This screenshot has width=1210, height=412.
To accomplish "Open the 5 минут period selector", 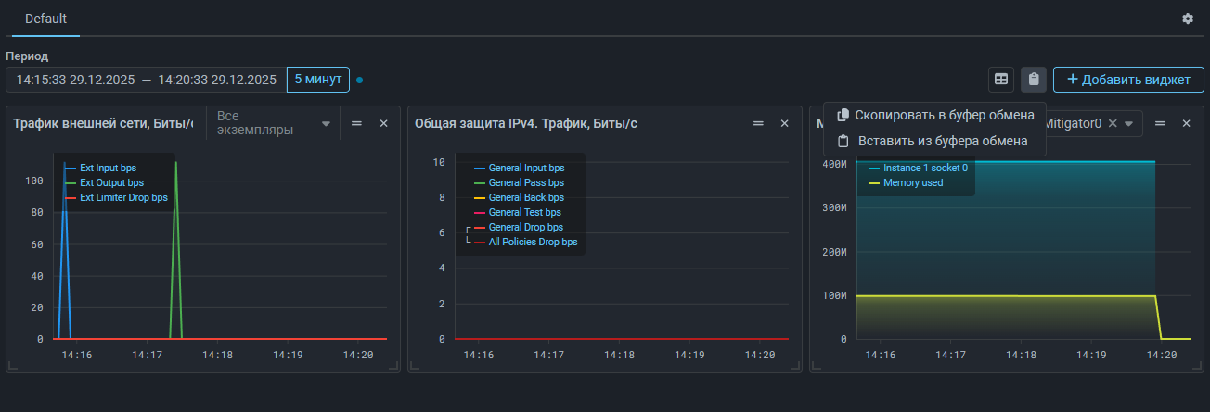I will 318,80.
